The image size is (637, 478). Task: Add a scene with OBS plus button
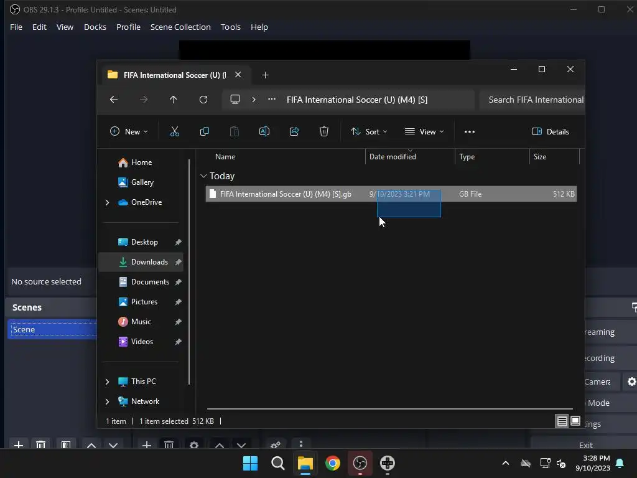pos(18,445)
